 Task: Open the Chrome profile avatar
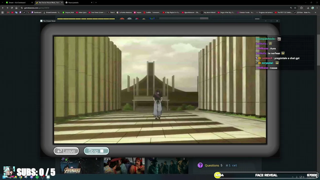(x=312, y=8)
